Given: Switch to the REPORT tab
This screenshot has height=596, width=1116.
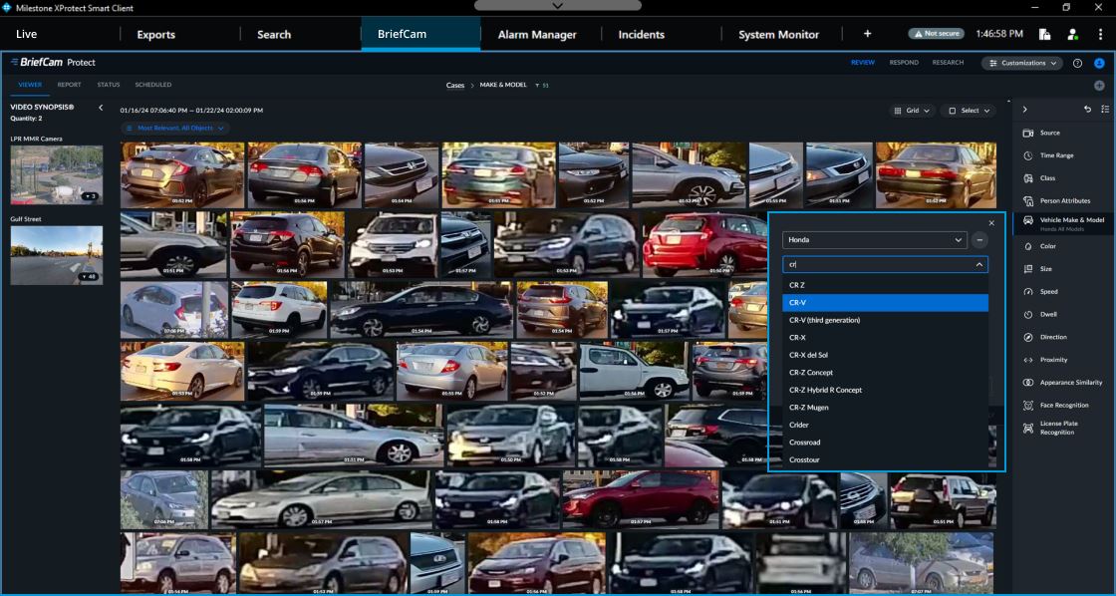Looking at the screenshot, I should click(x=69, y=85).
